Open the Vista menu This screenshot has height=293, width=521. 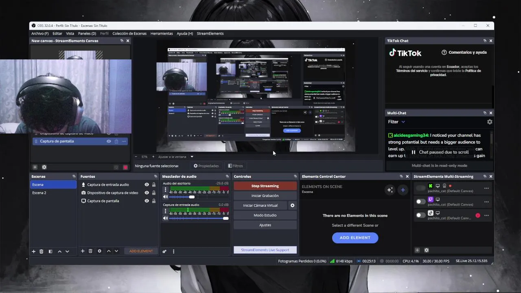tap(70, 33)
